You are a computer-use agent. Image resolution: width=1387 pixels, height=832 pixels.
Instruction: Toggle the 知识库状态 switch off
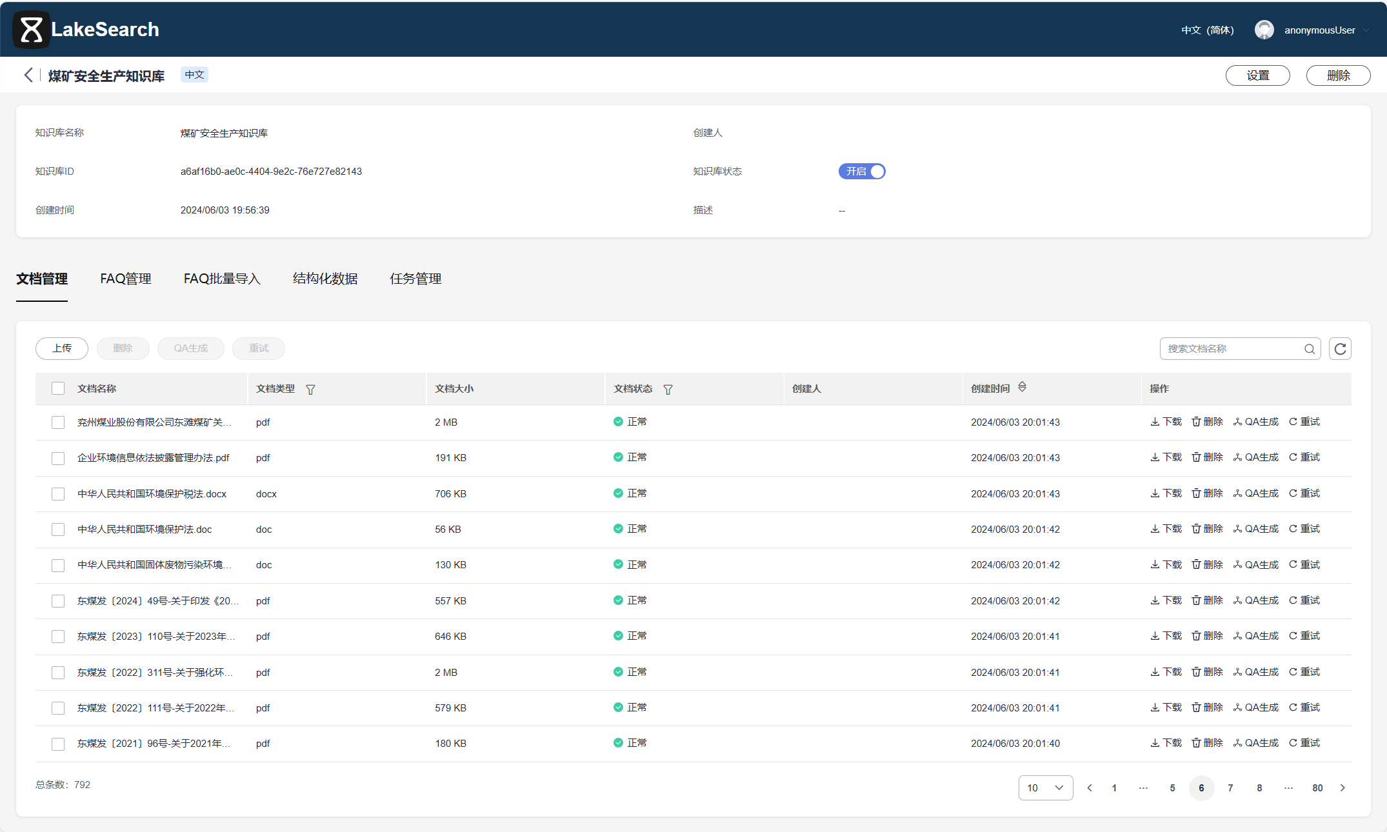click(861, 171)
